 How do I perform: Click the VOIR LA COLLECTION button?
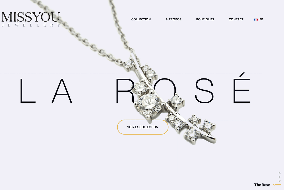tap(143, 127)
